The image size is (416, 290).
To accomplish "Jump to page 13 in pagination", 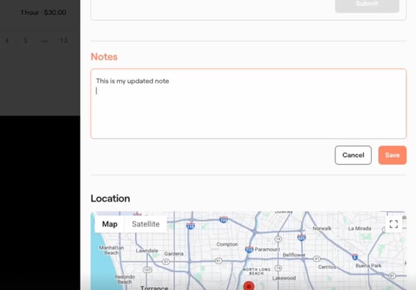I will point(64,41).
